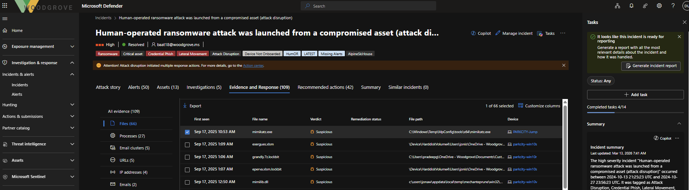Switch to the Alerts (50) tab
This screenshot has height=190, width=689.
pyautogui.click(x=139, y=87)
